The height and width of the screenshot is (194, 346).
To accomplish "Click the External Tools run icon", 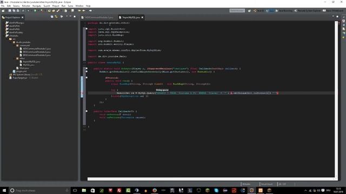I will pyautogui.click(x=42, y=11).
